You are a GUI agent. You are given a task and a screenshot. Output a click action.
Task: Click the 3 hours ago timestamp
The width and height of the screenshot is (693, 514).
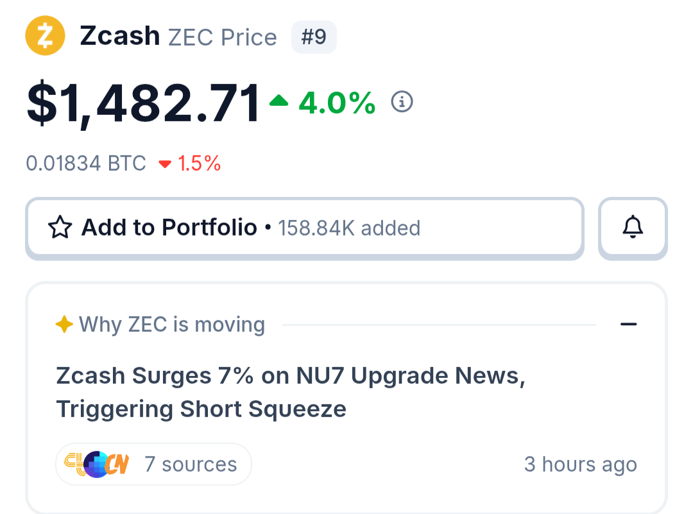[x=580, y=465]
